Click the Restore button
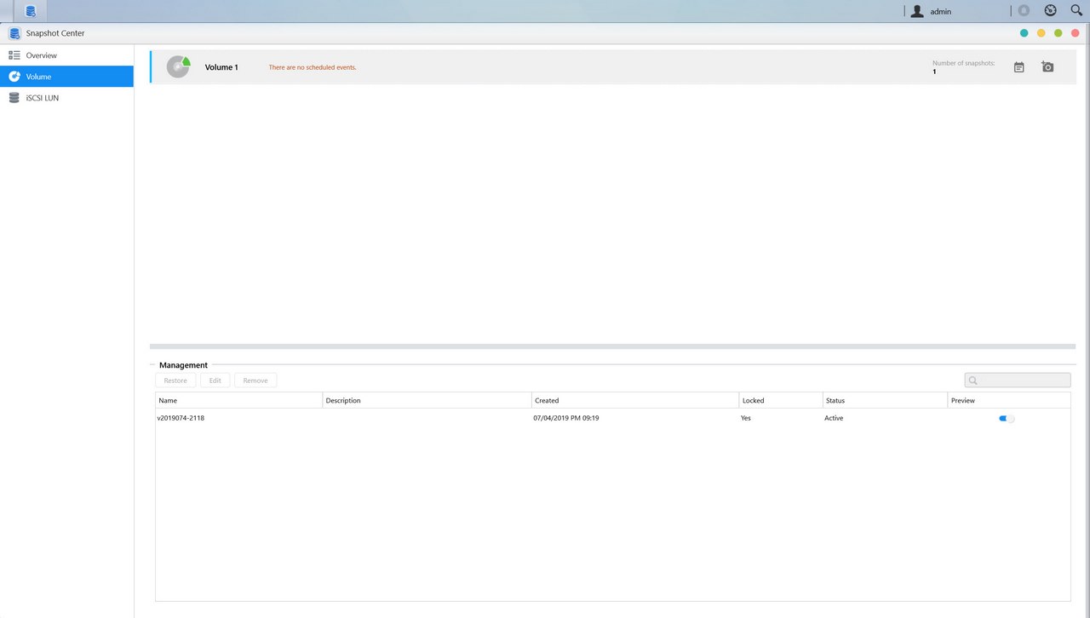Image resolution: width=1090 pixels, height=618 pixels. pos(175,381)
